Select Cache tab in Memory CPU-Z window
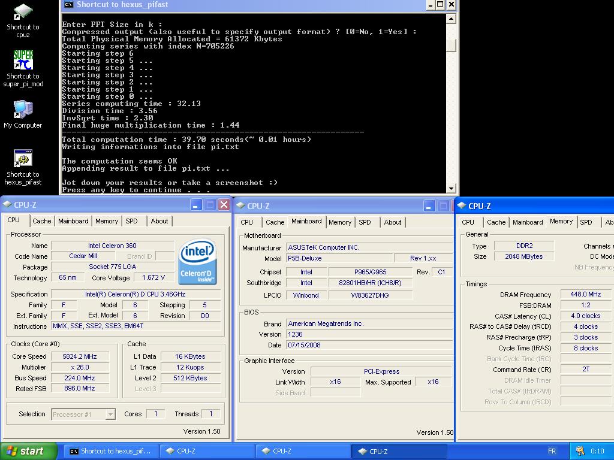The image size is (614, 460). pyautogui.click(x=496, y=222)
